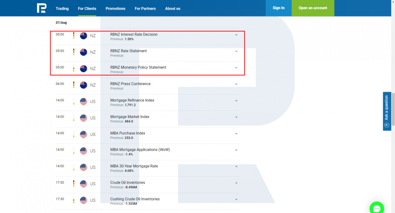This screenshot has height=213, width=395.
Task: Click the Crude Oil Inventories title
Action: click(x=128, y=183)
